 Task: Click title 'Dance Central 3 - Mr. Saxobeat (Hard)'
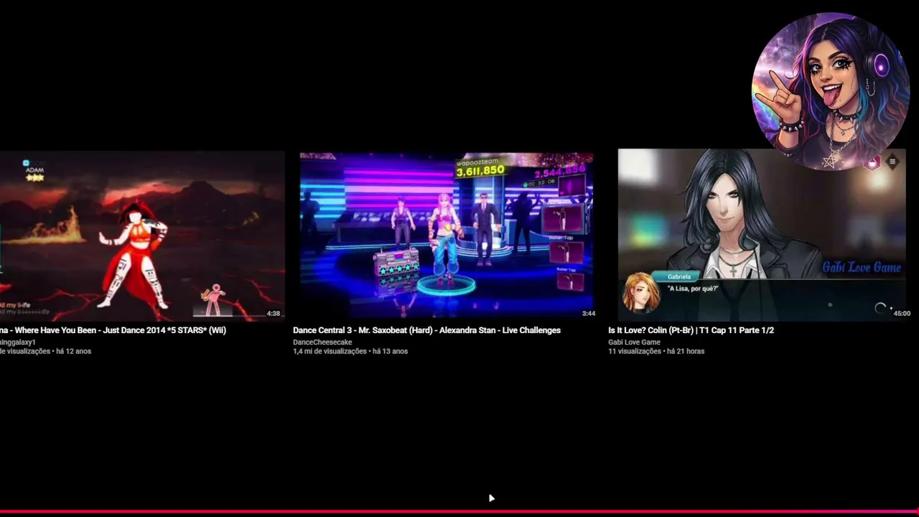[x=426, y=330]
